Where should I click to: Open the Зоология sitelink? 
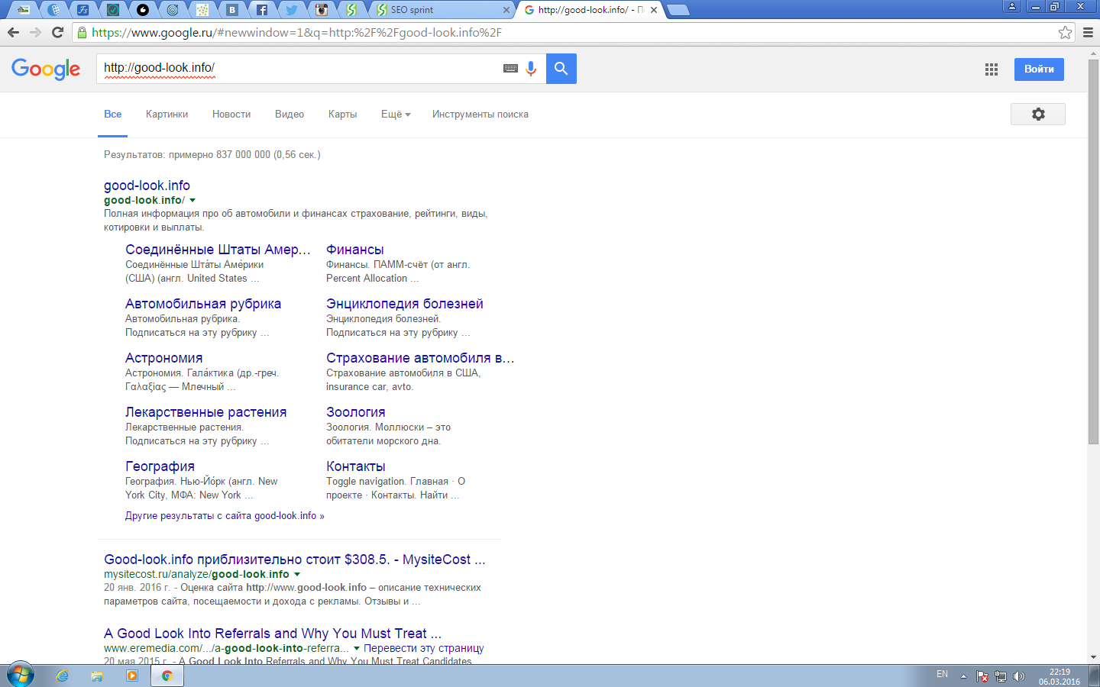(x=356, y=412)
